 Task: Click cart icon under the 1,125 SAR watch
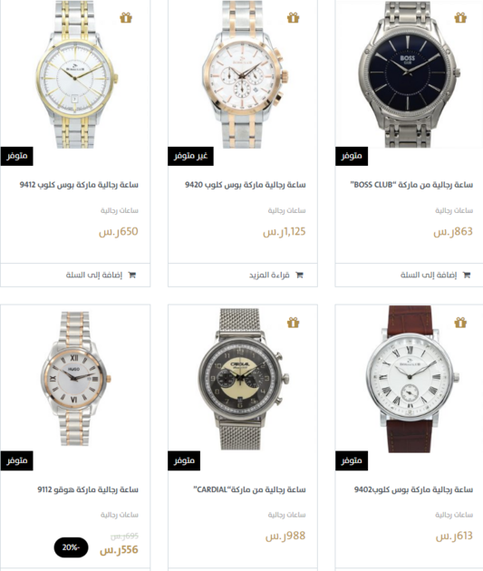point(299,275)
